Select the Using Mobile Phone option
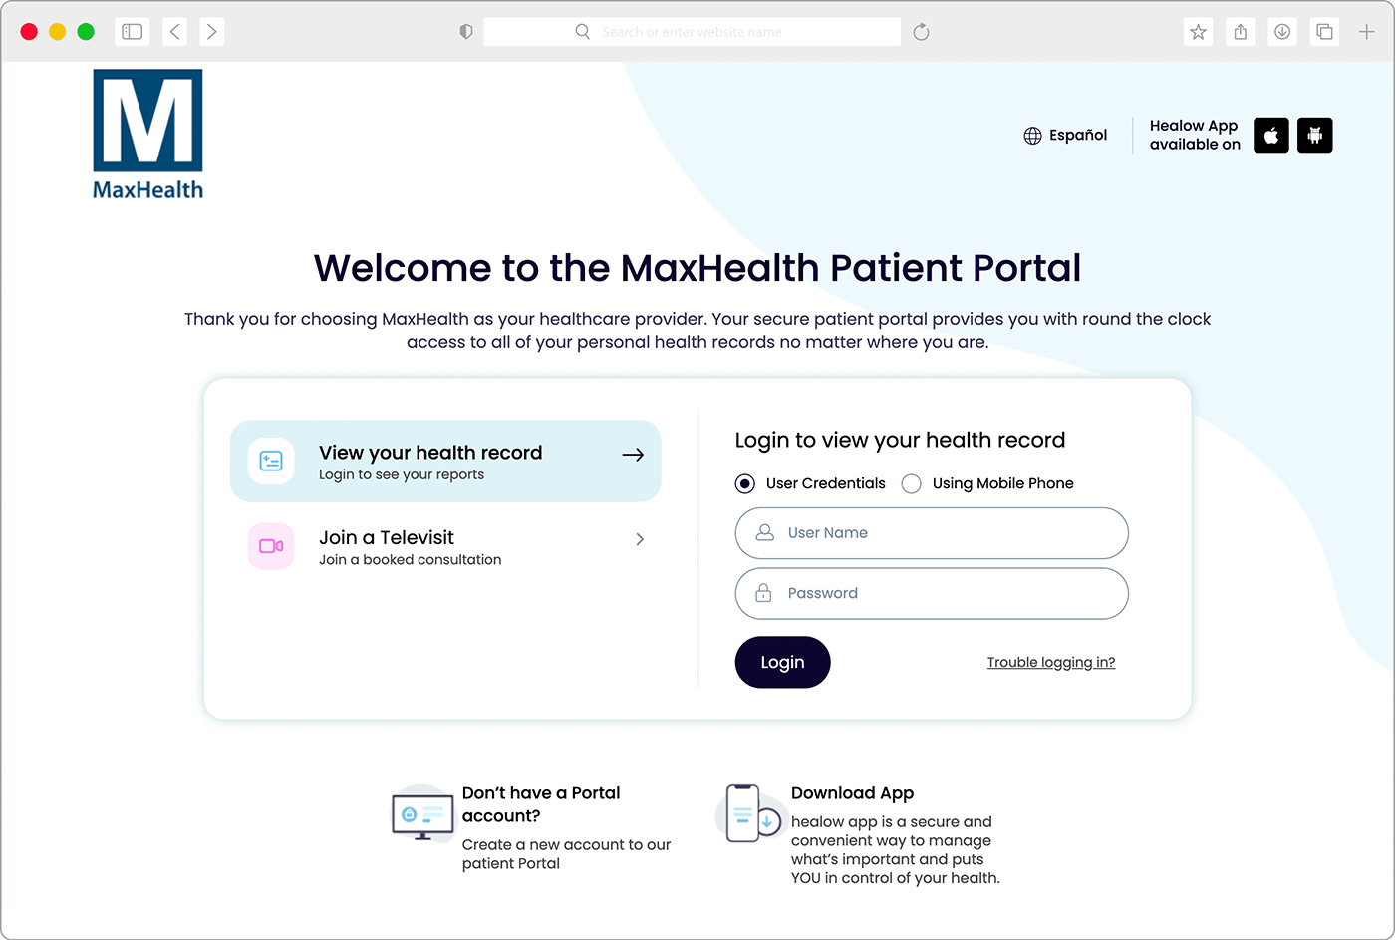Viewport: 1395px width, 940px height. [x=911, y=483]
